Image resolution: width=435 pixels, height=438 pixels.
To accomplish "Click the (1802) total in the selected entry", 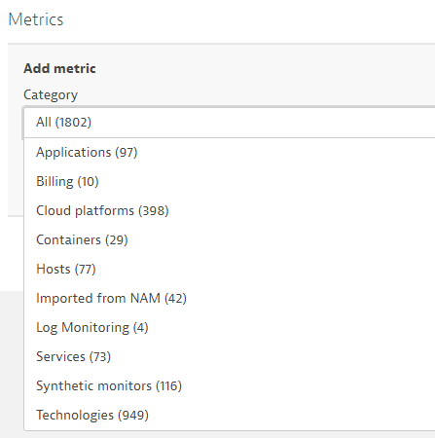I will 73,123.
